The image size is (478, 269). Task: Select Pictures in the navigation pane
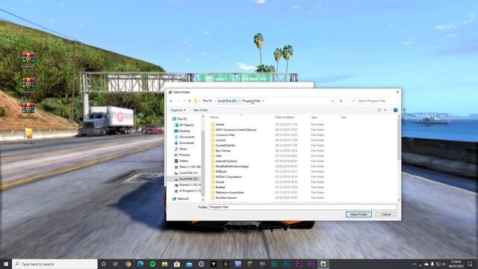pyautogui.click(x=182, y=155)
